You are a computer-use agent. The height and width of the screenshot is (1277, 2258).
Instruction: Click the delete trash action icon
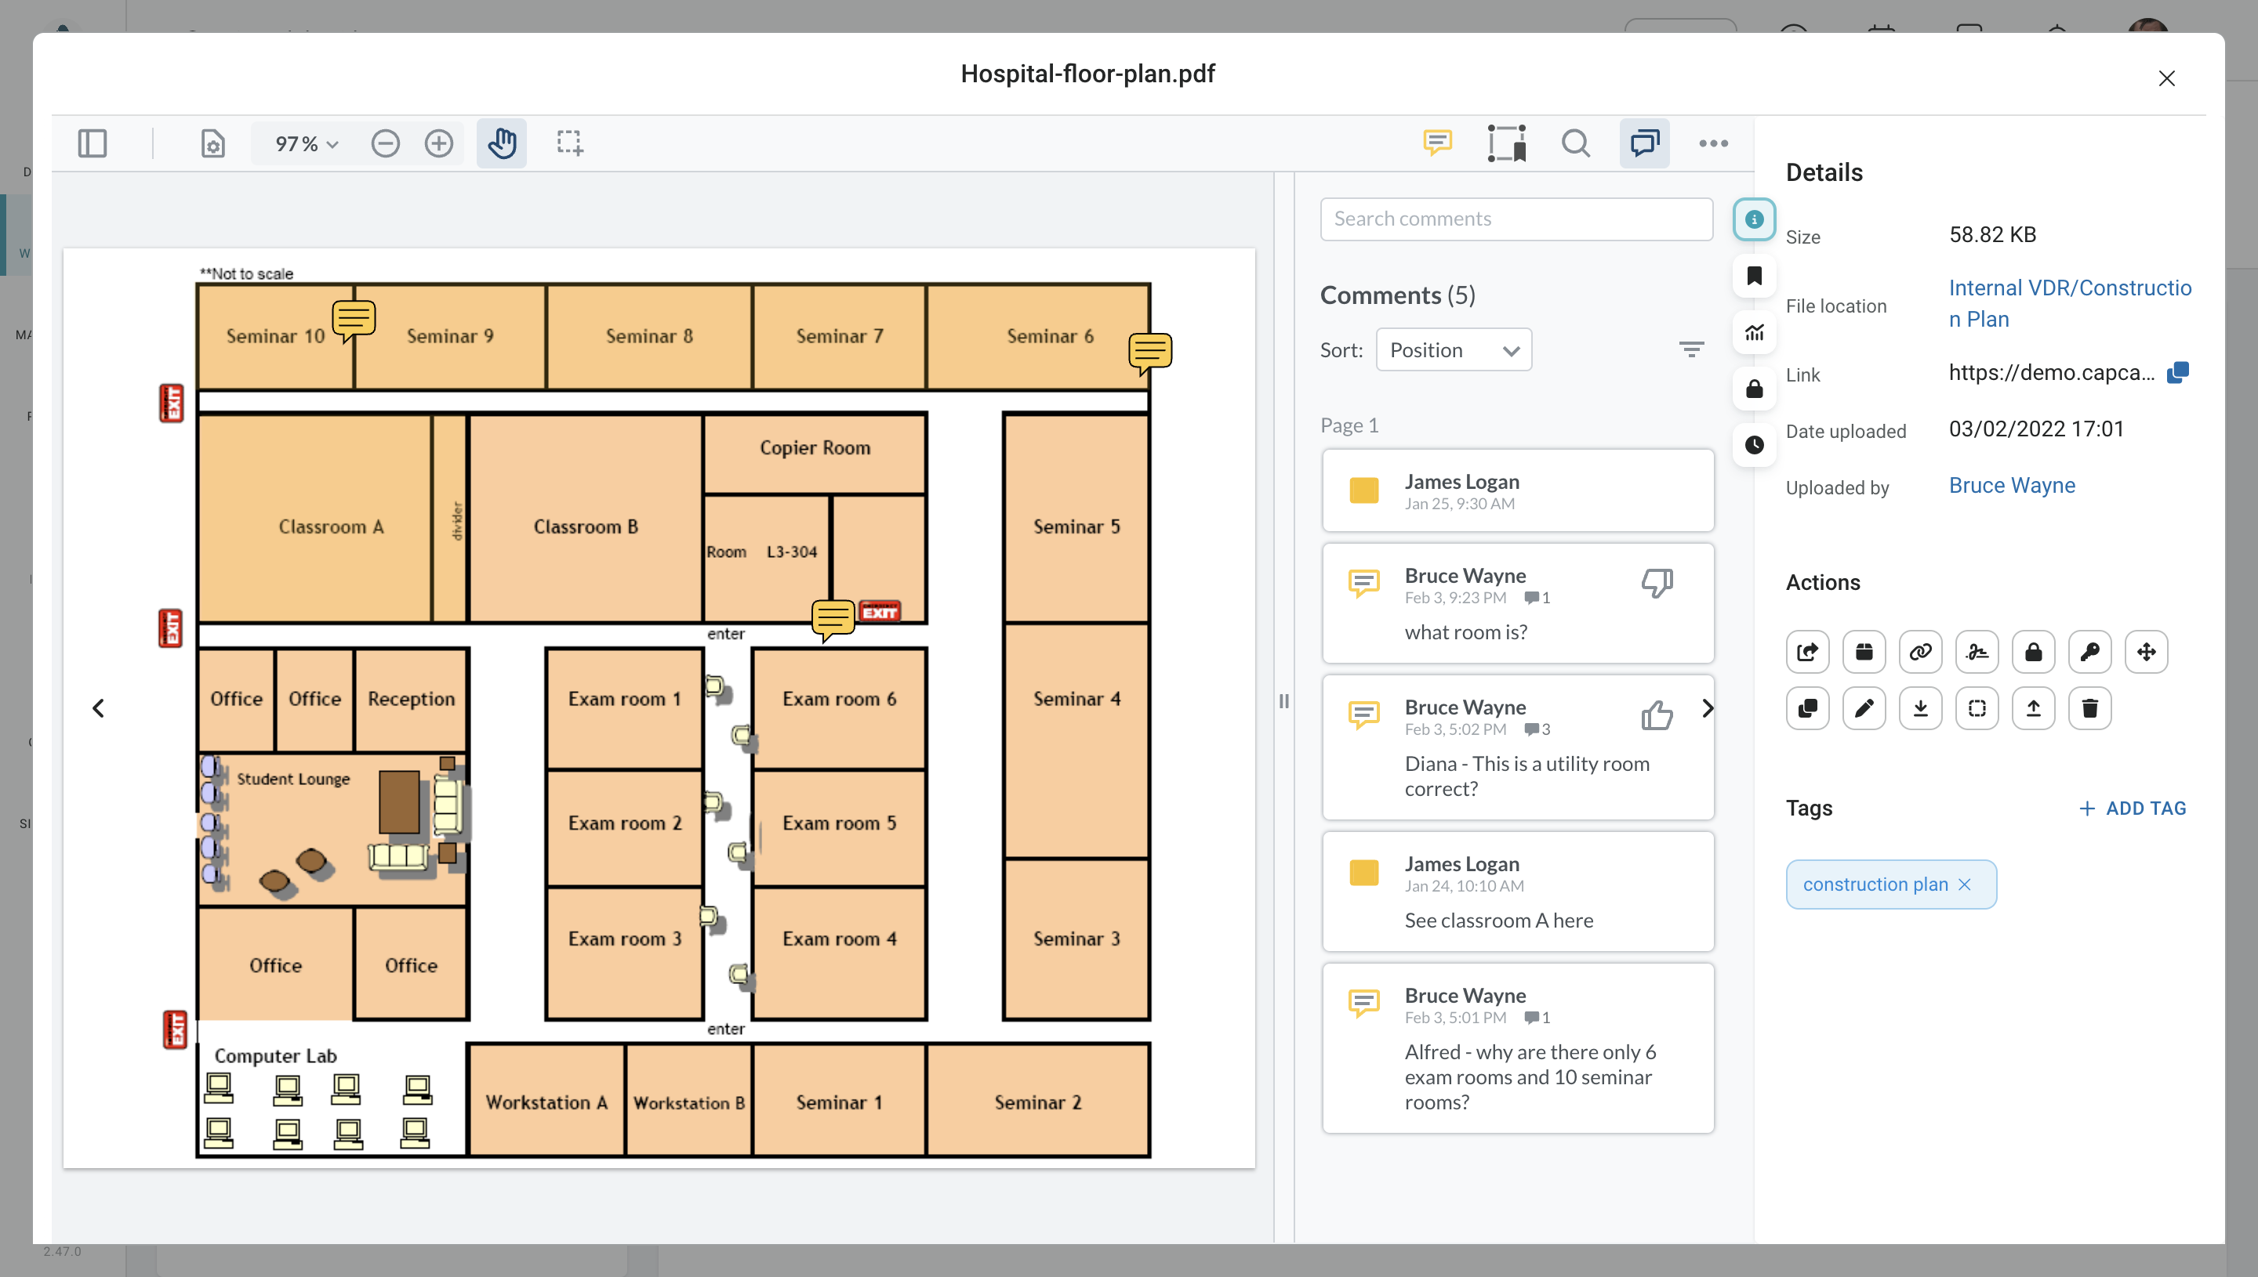tap(2089, 707)
